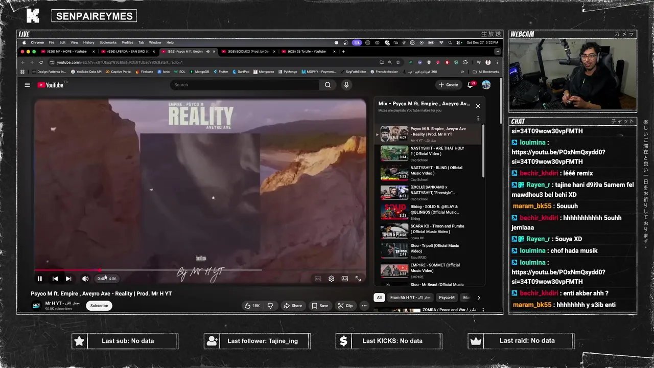Subscribe to Mr H YT channel
This screenshot has height=368, width=654.
[x=99, y=306]
